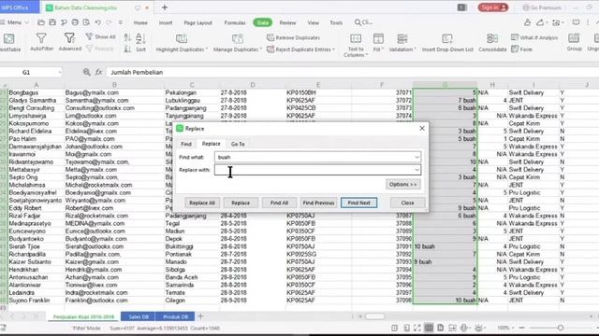Open the Name Box dropdown arrow
Viewport: 599px width, 336px height.
point(60,72)
